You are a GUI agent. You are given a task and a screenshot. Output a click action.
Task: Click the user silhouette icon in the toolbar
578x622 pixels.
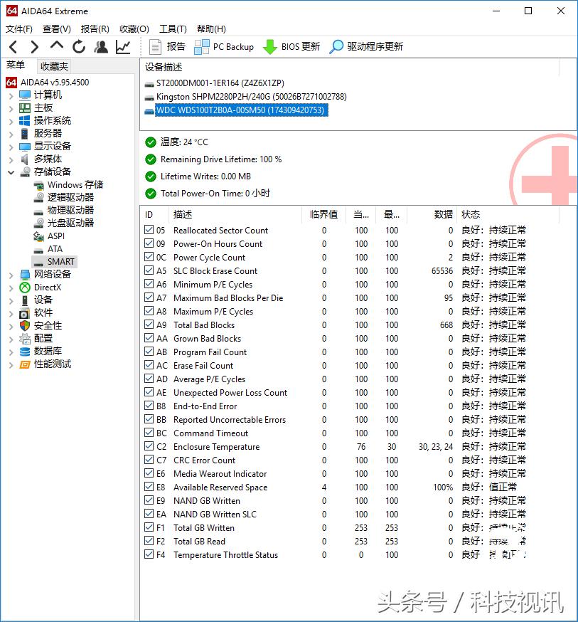point(100,47)
